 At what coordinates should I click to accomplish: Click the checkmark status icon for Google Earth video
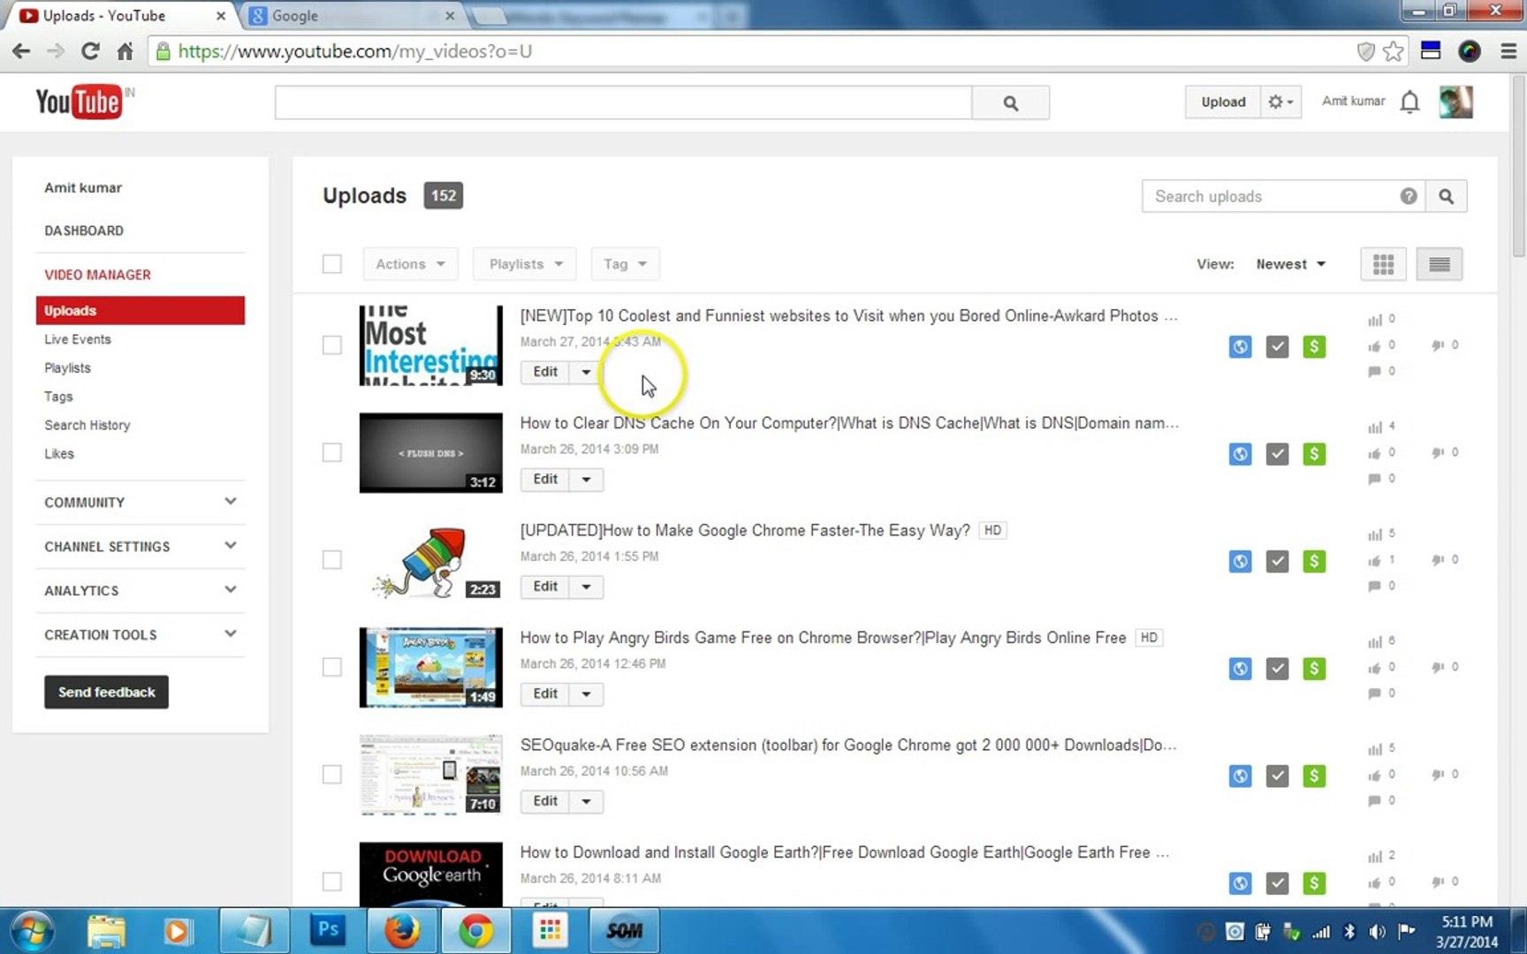point(1277,883)
